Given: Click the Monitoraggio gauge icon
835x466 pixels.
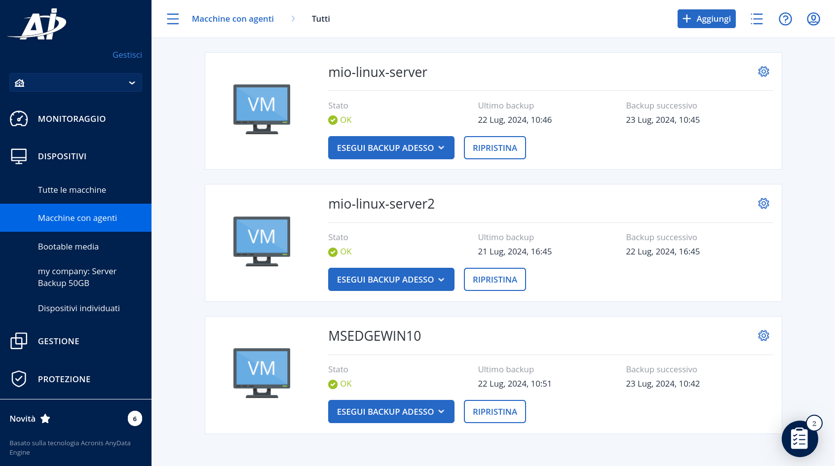Looking at the screenshot, I should [x=19, y=119].
